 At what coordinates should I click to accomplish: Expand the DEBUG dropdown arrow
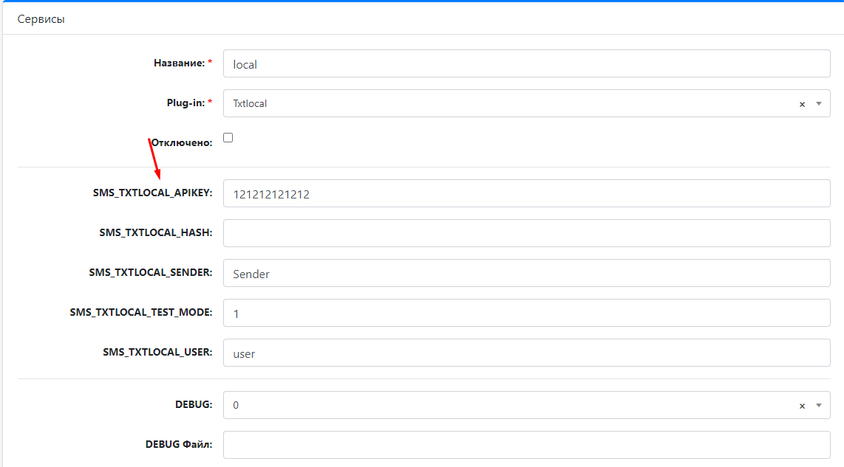tap(819, 405)
